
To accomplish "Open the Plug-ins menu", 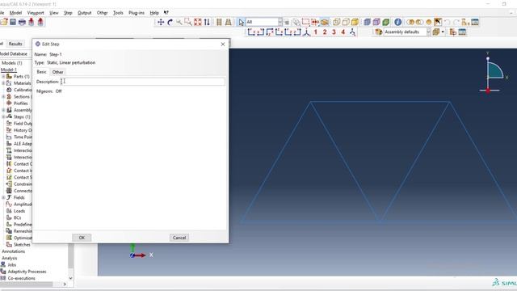I will coord(137,13).
